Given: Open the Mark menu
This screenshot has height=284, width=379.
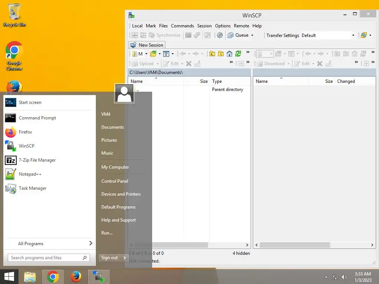Looking at the screenshot, I should tap(151, 26).
